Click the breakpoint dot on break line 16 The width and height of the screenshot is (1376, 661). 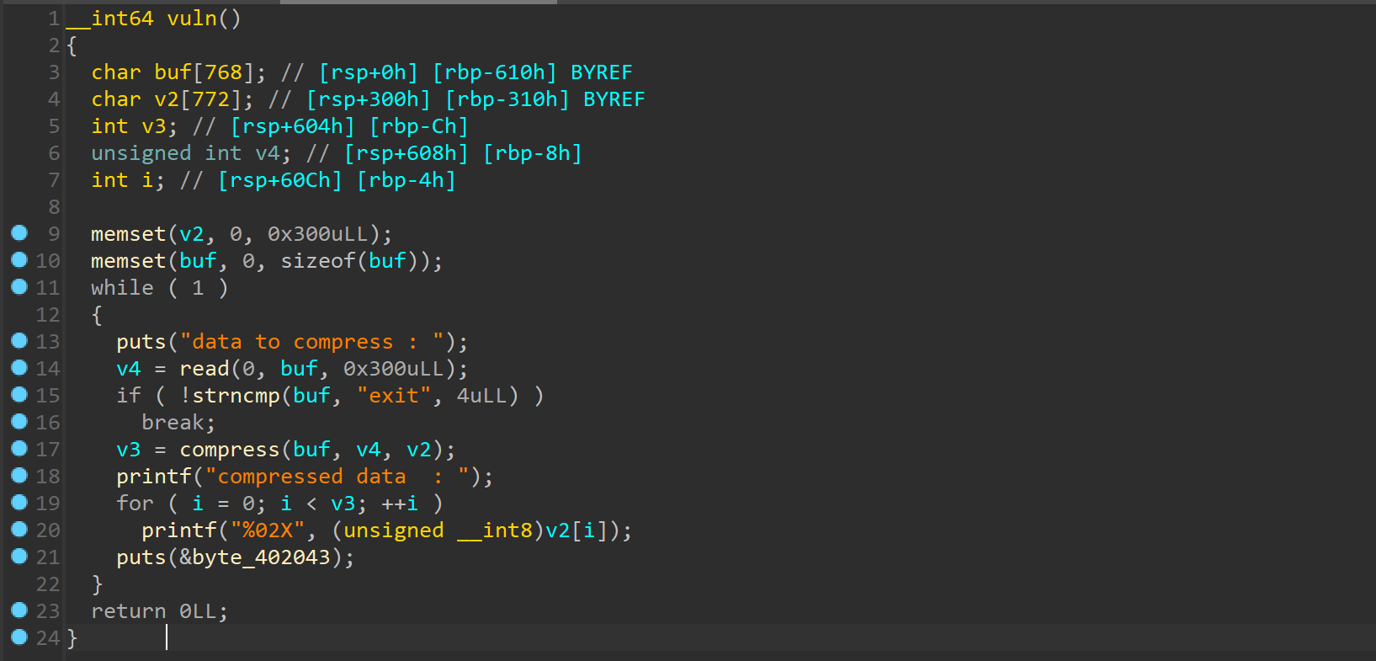coord(19,422)
